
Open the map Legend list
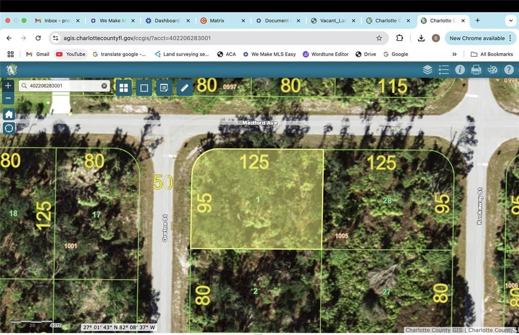[x=443, y=69]
